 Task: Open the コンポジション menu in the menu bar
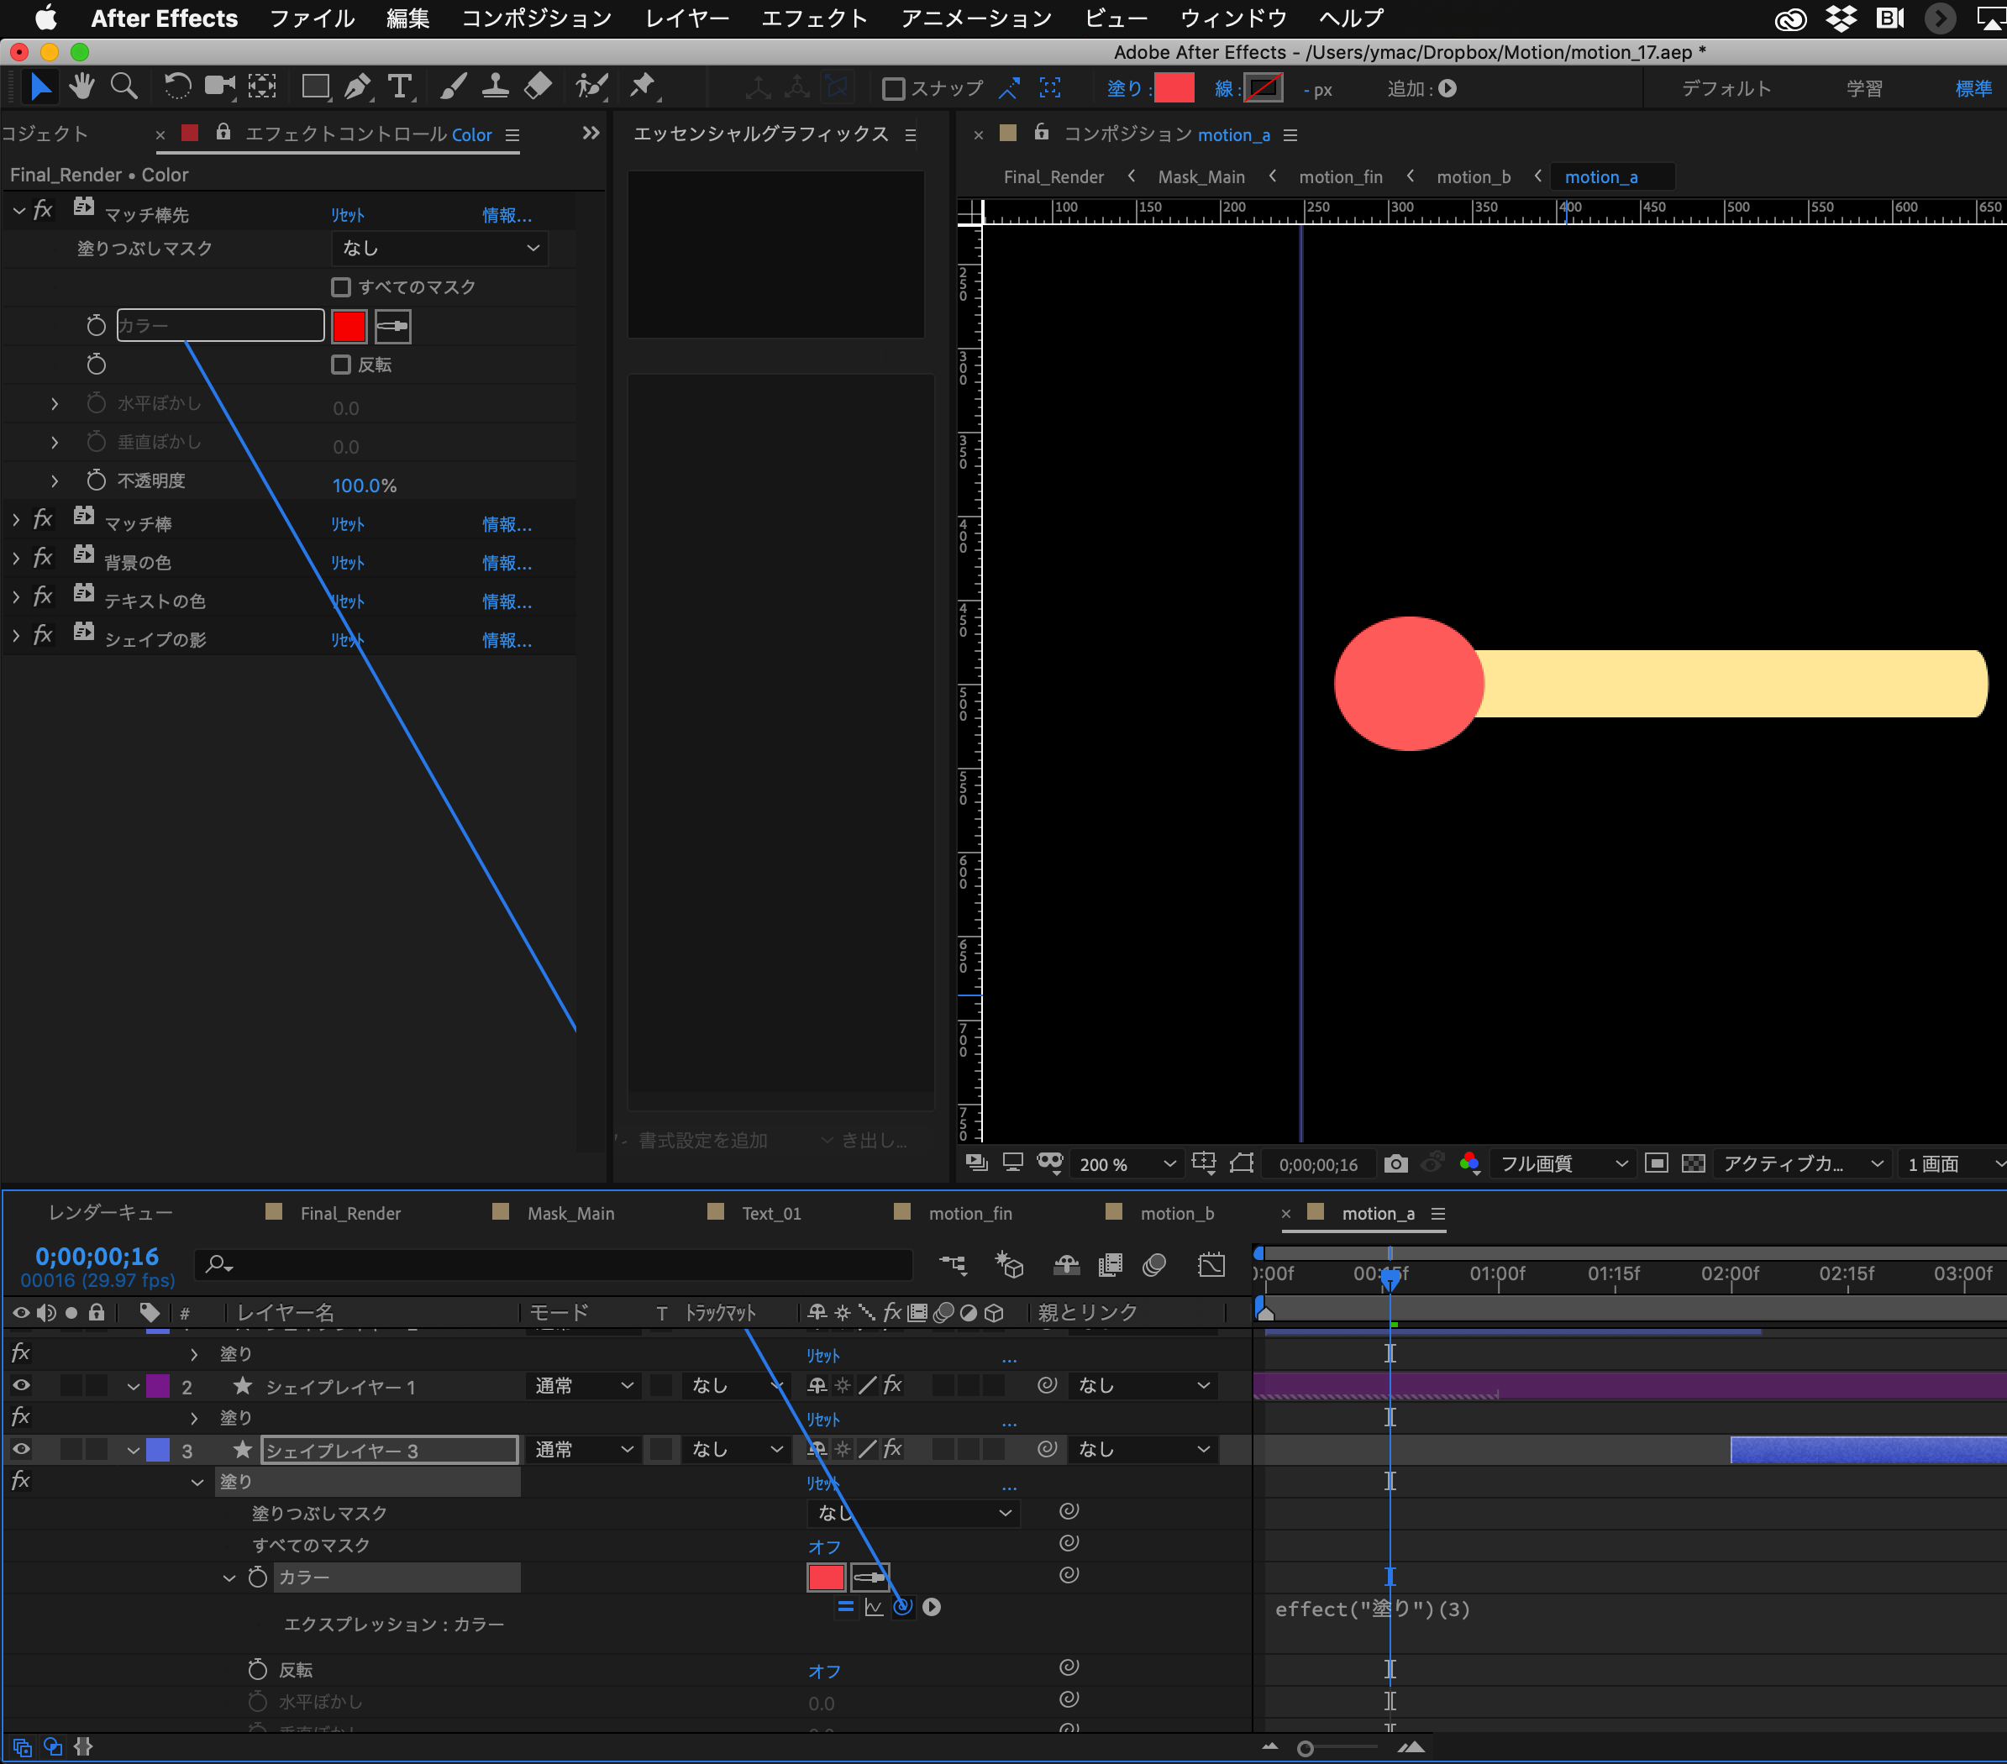pos(535,18)
